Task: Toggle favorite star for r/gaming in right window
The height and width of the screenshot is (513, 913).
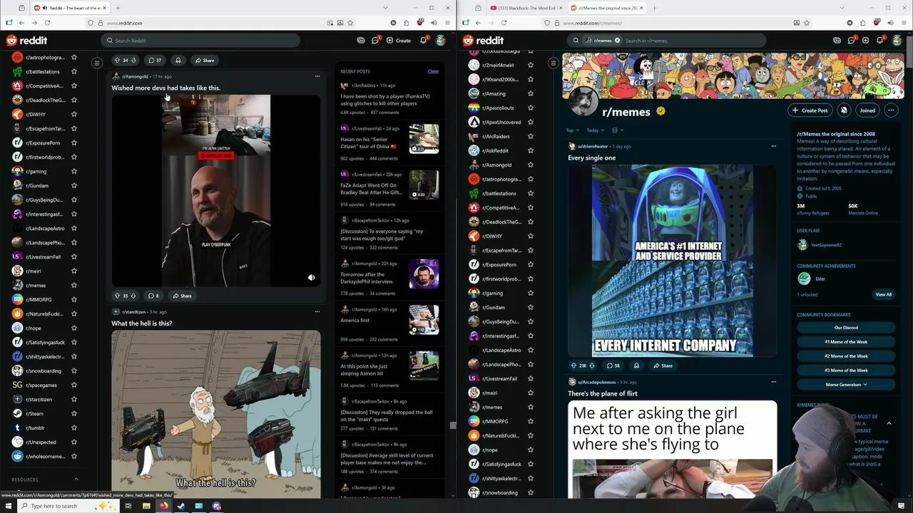Action: coord(531,293)
